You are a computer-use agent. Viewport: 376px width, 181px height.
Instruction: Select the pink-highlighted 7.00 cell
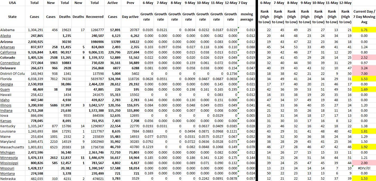[364, 73]
